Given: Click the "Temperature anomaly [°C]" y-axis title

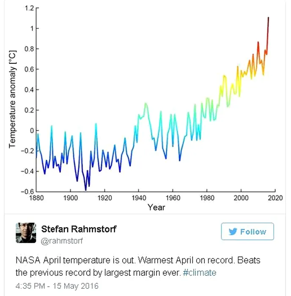Looking at the screenshot, I should pyautogui.click(x=12, y=99).
